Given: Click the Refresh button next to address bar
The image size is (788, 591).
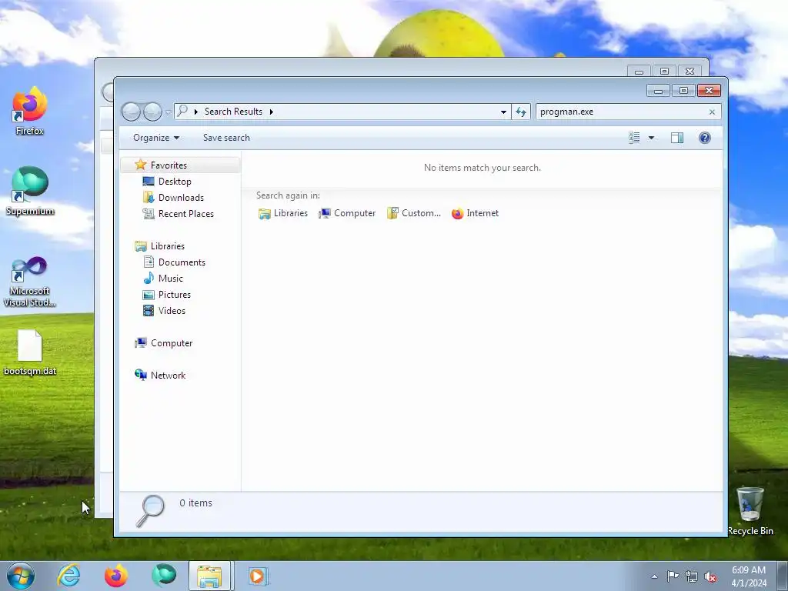Looking at the screenshot, I should [521, 112].
